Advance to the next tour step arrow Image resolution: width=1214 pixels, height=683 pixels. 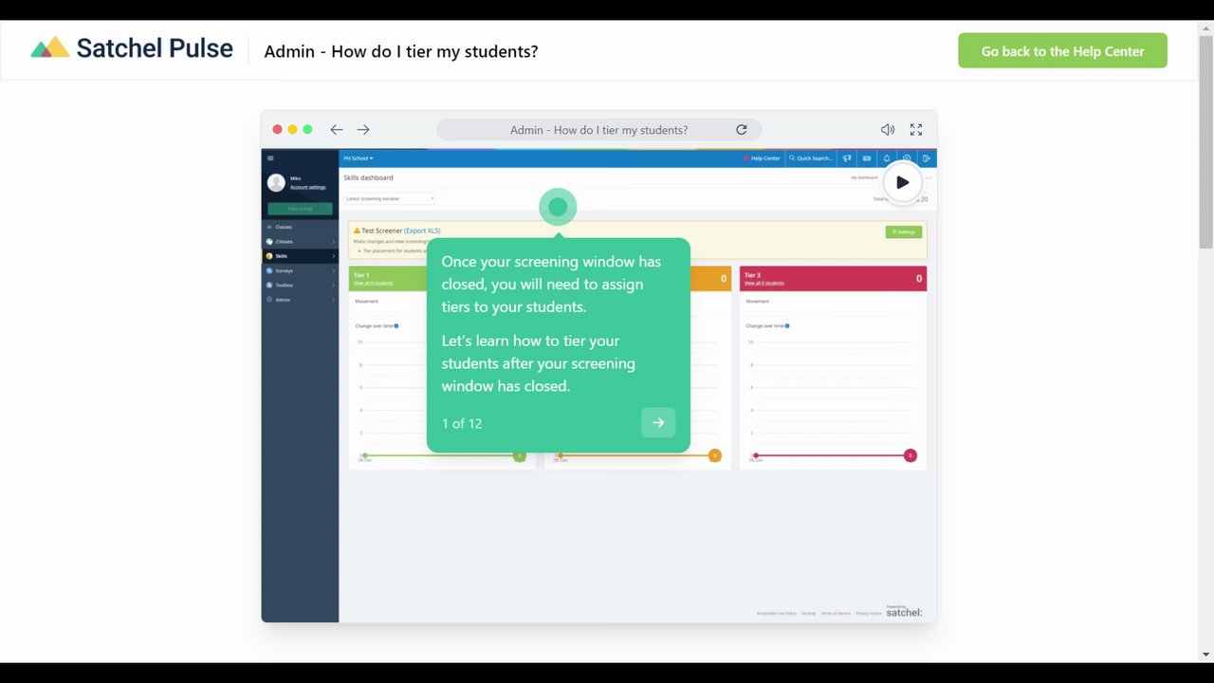point(658,423)
